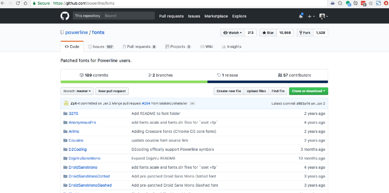Fork the repository
The height and width of the screenshot is (193, 389).
point(305,32)
